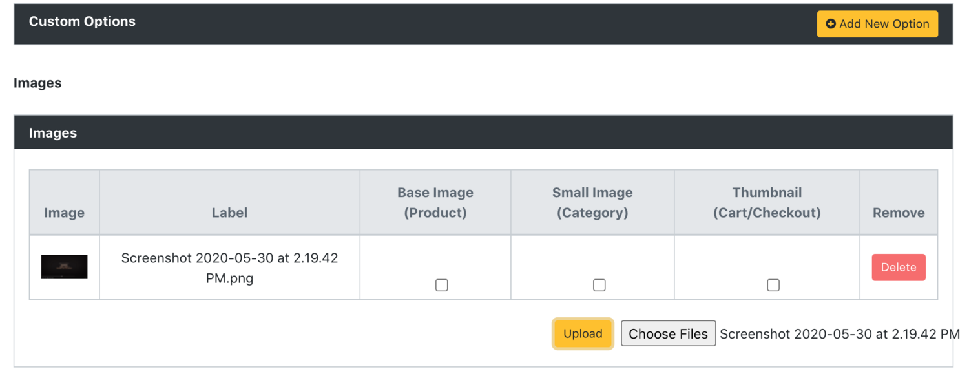Select the Small Image (Category) column header
The height and width of the screenshot is (378, 969).
592,202
